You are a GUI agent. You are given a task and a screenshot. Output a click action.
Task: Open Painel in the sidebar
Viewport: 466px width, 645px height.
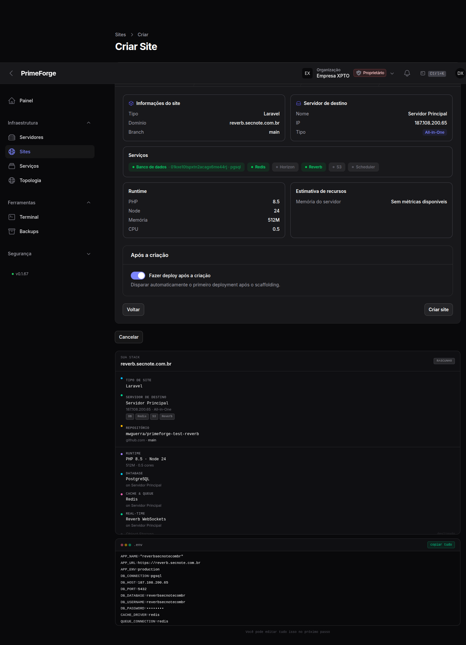[50, 101]
